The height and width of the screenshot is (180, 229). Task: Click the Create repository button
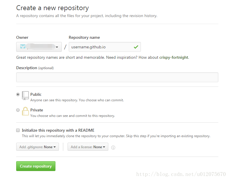[36, 166]
